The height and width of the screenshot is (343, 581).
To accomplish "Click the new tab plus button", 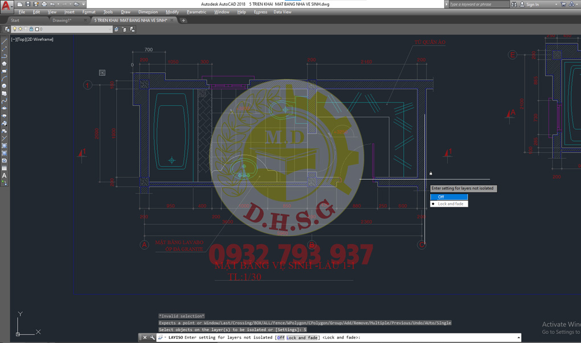I will [x=183, y=20].
